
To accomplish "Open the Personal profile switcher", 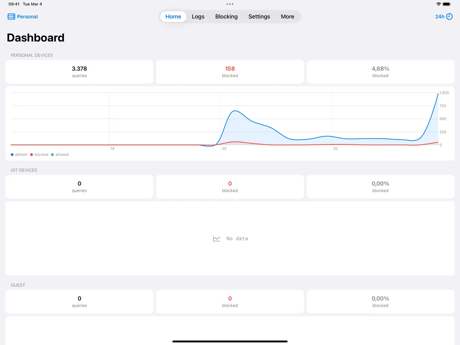I will point(23,16).
